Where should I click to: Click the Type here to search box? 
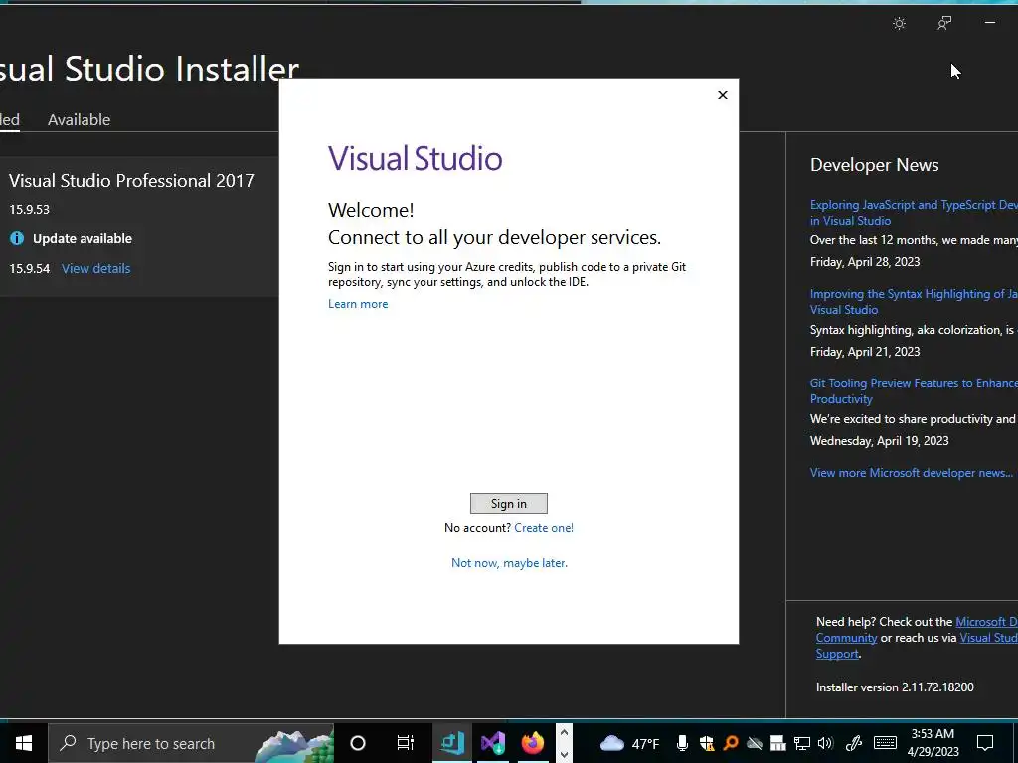click(x=191, y=743)
